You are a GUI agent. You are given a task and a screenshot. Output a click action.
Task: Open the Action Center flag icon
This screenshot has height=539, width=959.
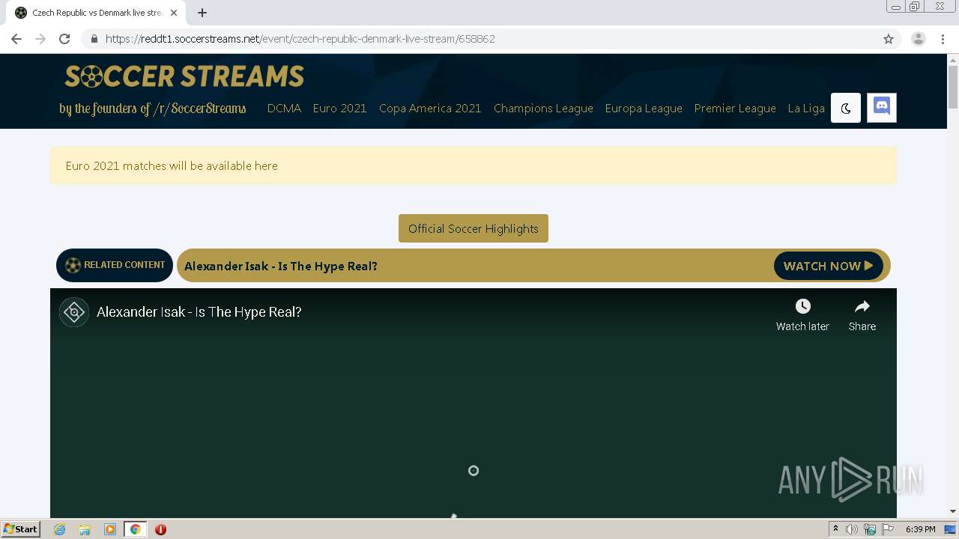[x=888, y=529]
